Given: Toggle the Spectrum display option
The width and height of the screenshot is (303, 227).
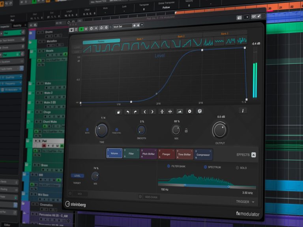Looking at the screenshot, I should click(x=206, y=167).
